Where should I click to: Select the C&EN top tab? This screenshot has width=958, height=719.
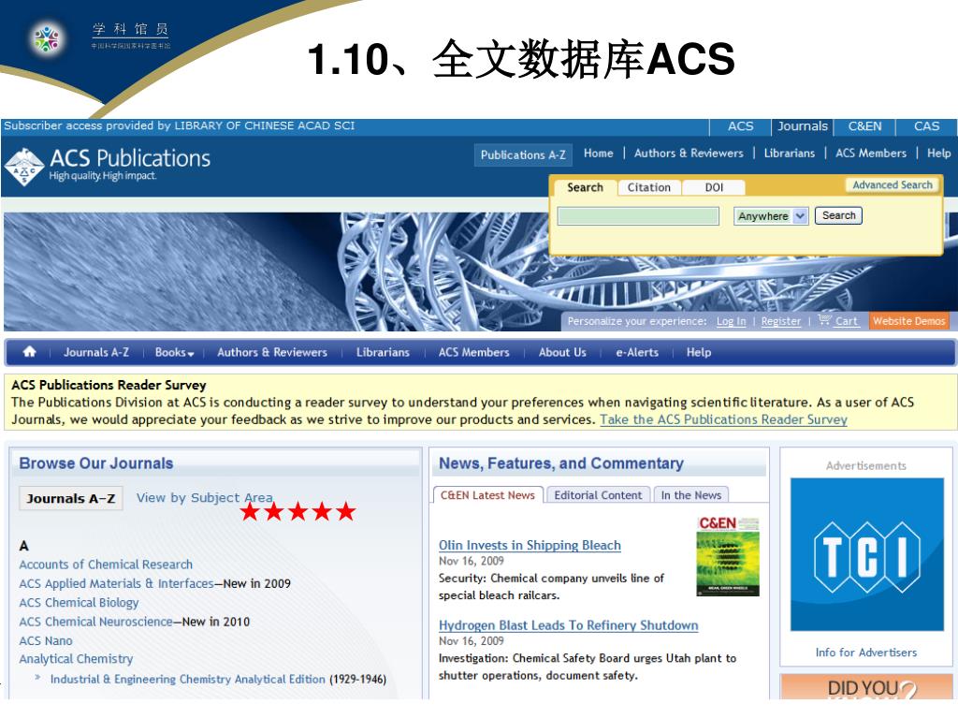pos(864,126)
